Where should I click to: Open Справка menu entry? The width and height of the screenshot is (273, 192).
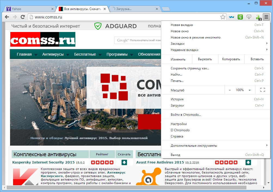[x=216, y=136]
